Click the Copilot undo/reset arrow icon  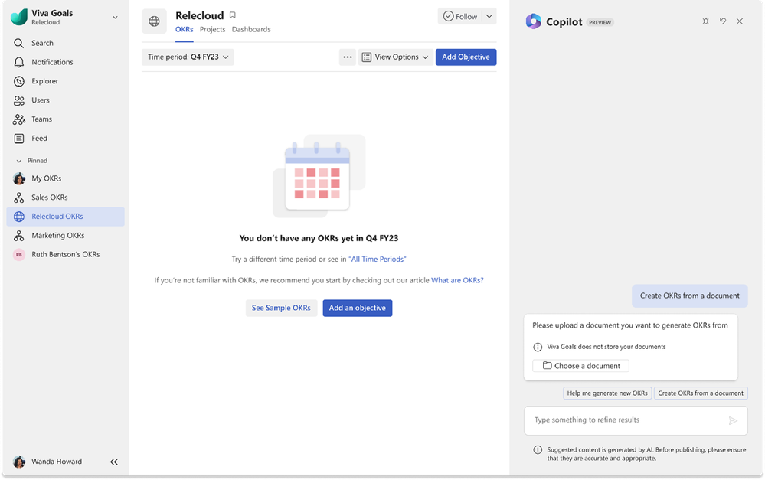[723, 21]
